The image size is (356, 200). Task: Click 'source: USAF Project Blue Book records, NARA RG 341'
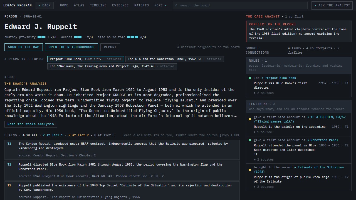pos(91,176)
